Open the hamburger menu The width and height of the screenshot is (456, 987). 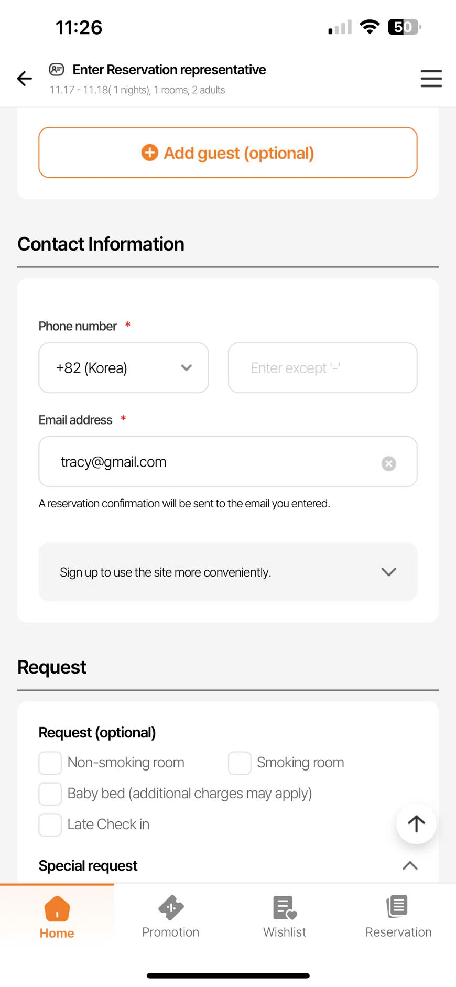431,79
